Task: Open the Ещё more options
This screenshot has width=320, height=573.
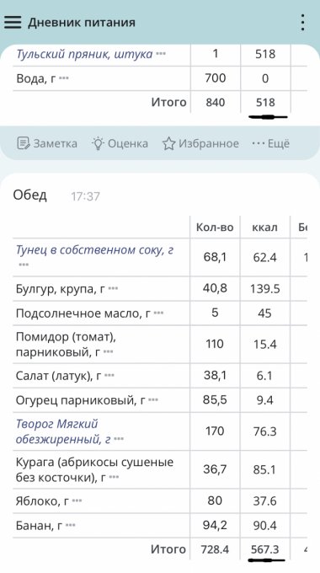Action: coord(270,143)
